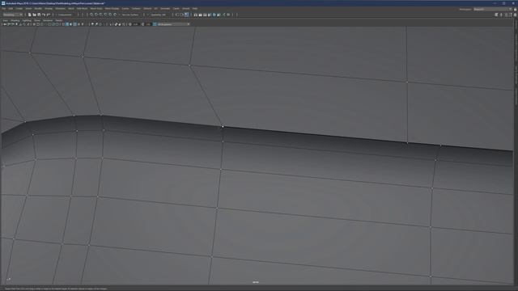Toggle construction history on/off
The image size is (518, 291).
[187, 15]
